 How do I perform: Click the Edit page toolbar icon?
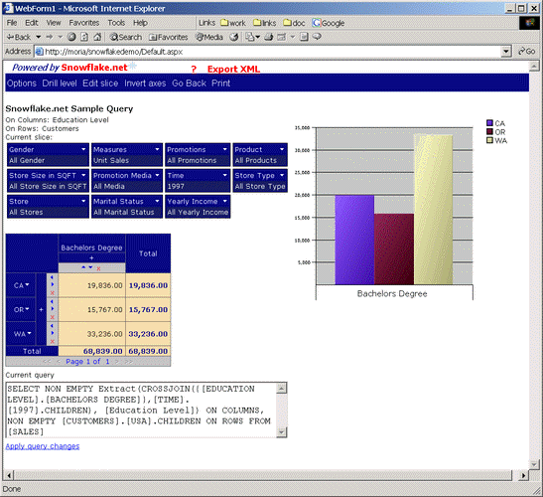click(282, 37)
